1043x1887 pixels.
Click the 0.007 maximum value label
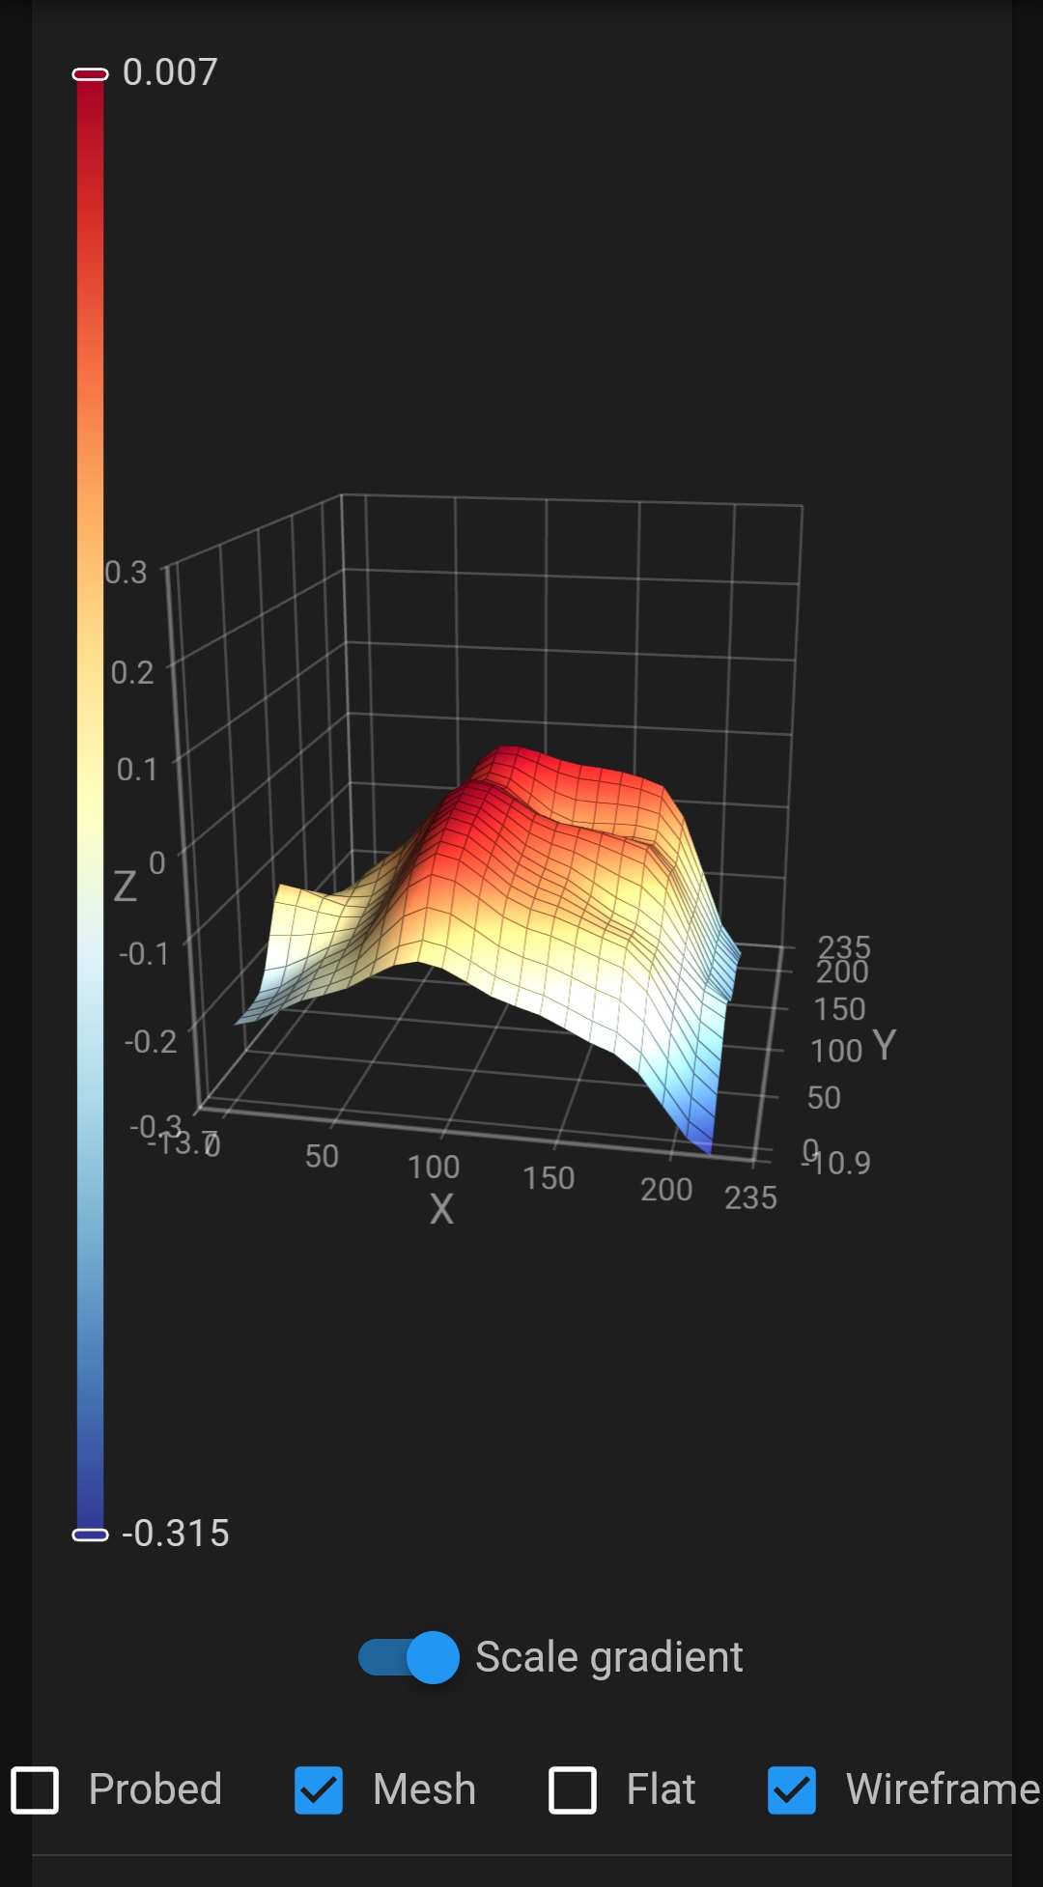170,72
